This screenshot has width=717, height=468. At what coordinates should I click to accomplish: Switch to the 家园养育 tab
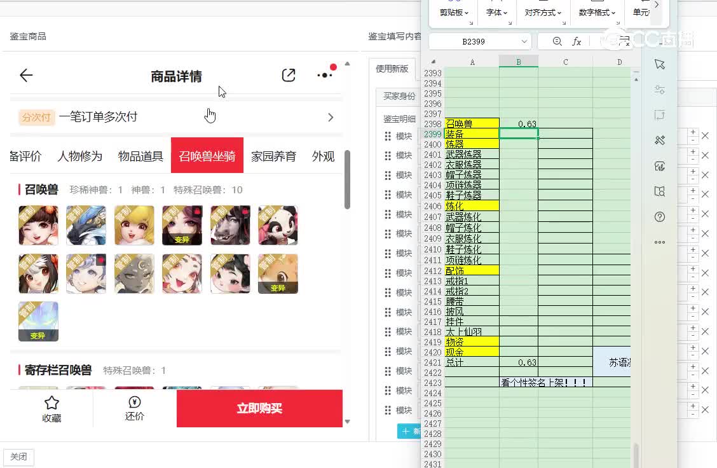pos(273,156)
